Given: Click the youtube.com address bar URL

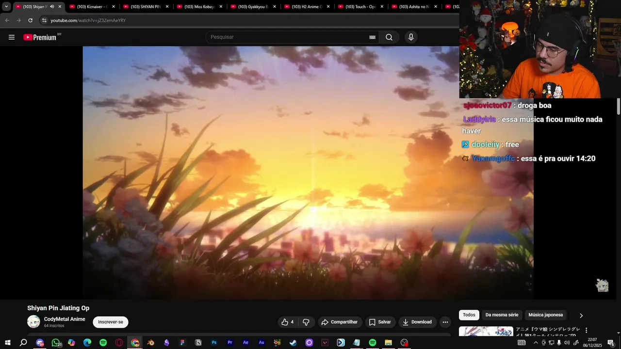Looking at the screenshot, I should [x=88, y=20].
